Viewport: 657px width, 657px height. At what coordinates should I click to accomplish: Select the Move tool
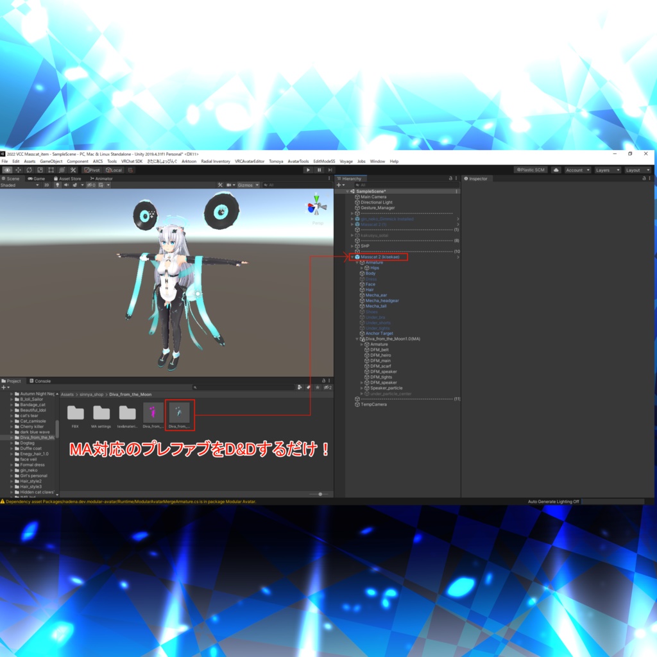pyautogui.click(x=18, y=170)
